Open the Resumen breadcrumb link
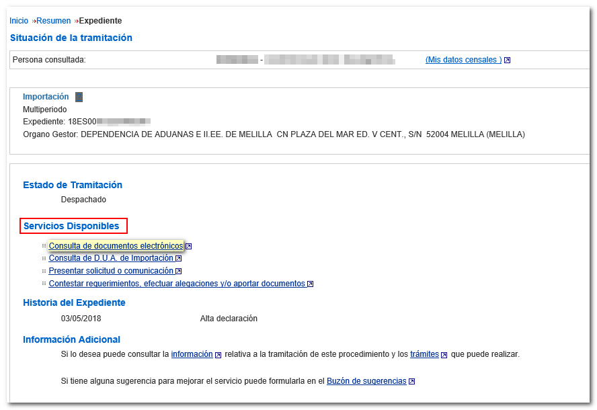Viewport: 597px width, 410px height. coord(53,21)
